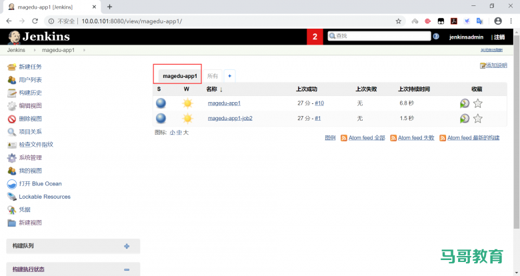Bookmark this page with star icon

(398, 21)
